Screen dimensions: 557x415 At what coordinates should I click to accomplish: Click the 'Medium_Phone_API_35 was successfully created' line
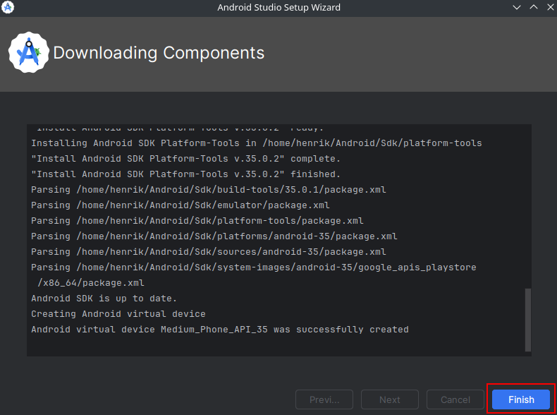click(220, 330)
